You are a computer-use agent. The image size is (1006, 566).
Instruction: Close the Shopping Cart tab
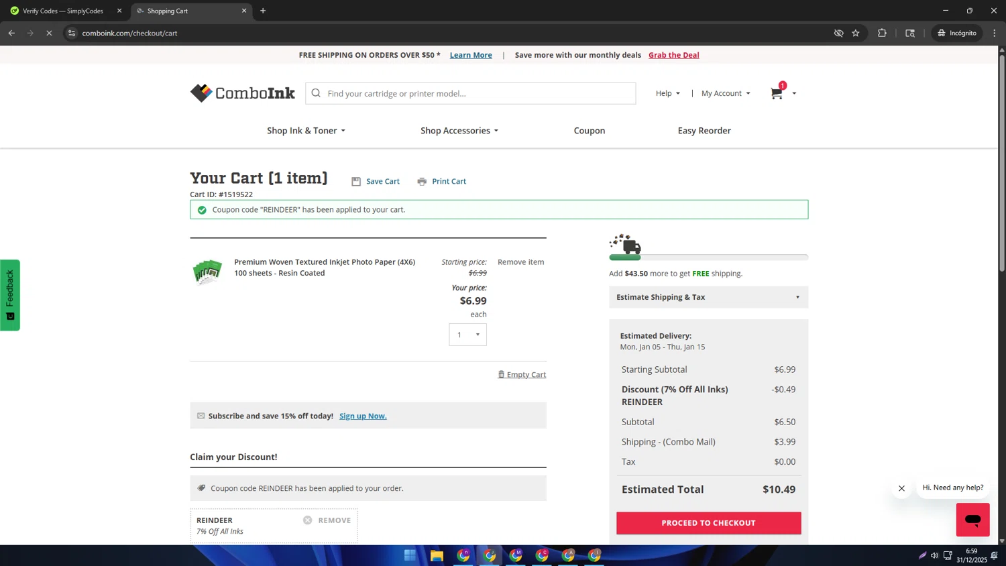coord(244,11)
